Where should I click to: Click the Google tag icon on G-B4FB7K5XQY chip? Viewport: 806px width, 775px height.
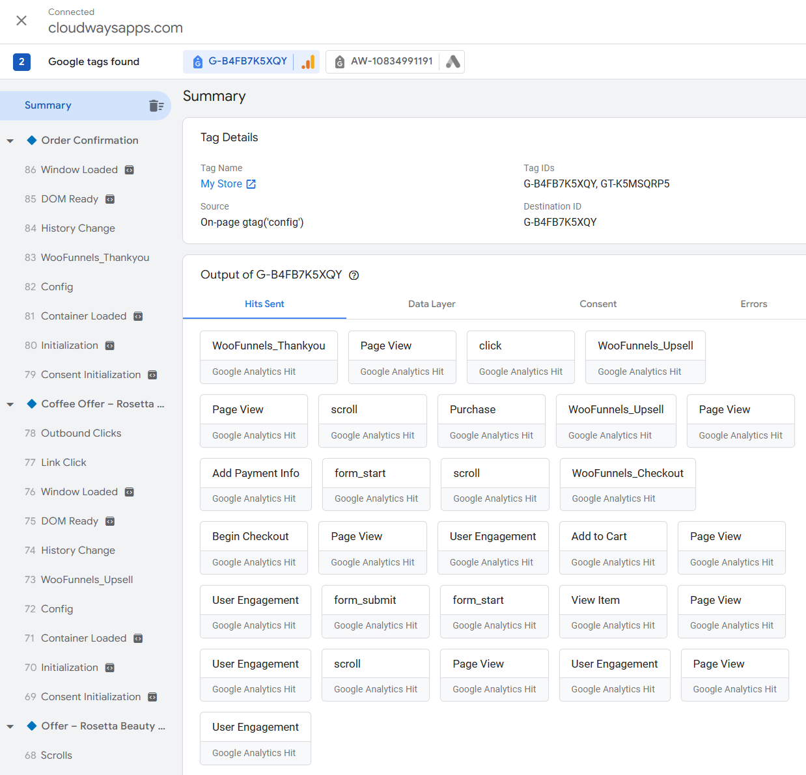[x=198, y=62]
